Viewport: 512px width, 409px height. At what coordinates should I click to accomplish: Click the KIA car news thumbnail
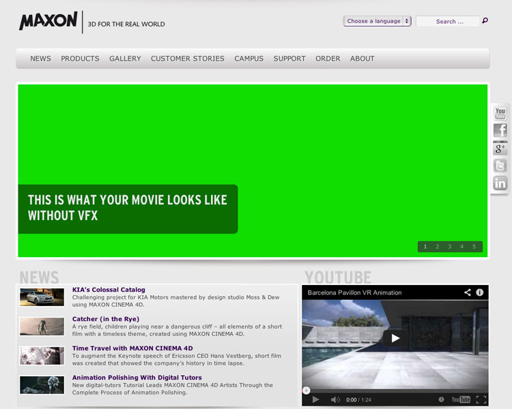pos(42,297)
